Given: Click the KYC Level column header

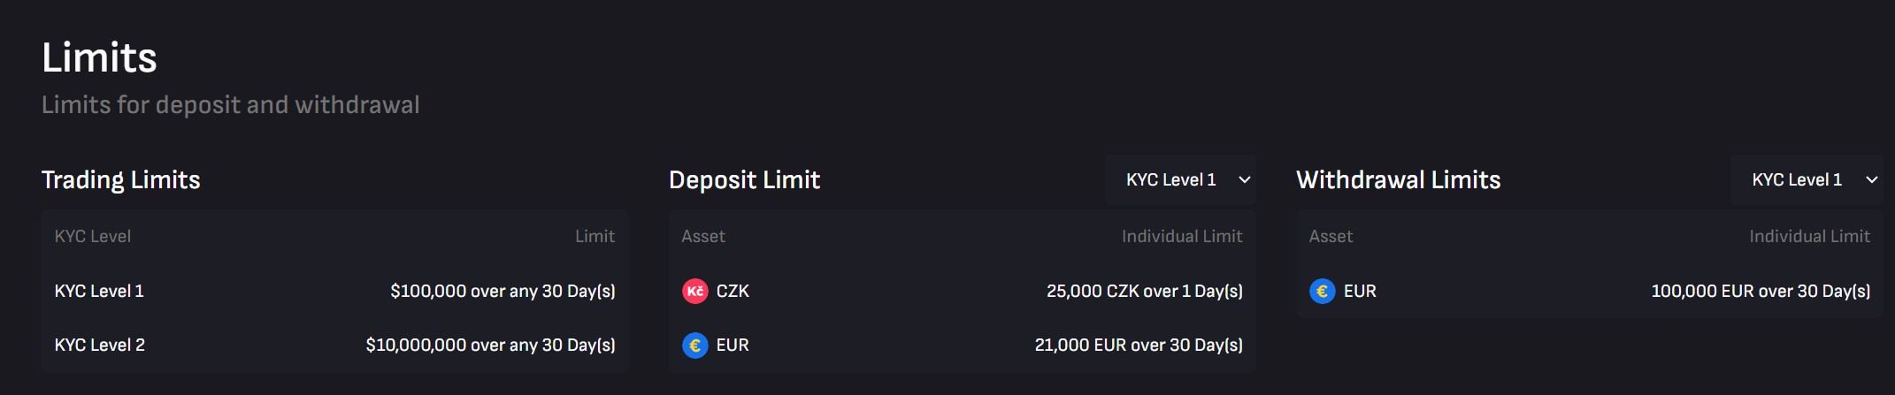Looking at the screenshot, I should pyautogui.click(x=93, y=236).
